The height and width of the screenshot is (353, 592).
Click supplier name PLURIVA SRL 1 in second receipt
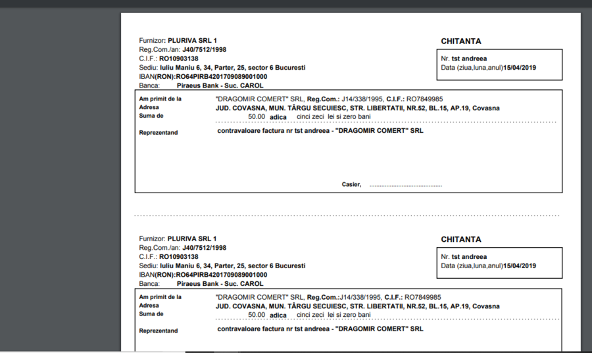(x=192, y=239)
